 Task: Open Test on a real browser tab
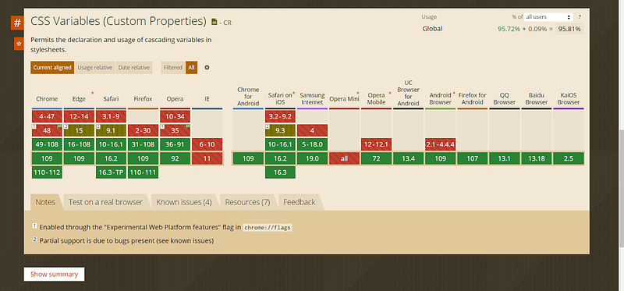[105, 202]
